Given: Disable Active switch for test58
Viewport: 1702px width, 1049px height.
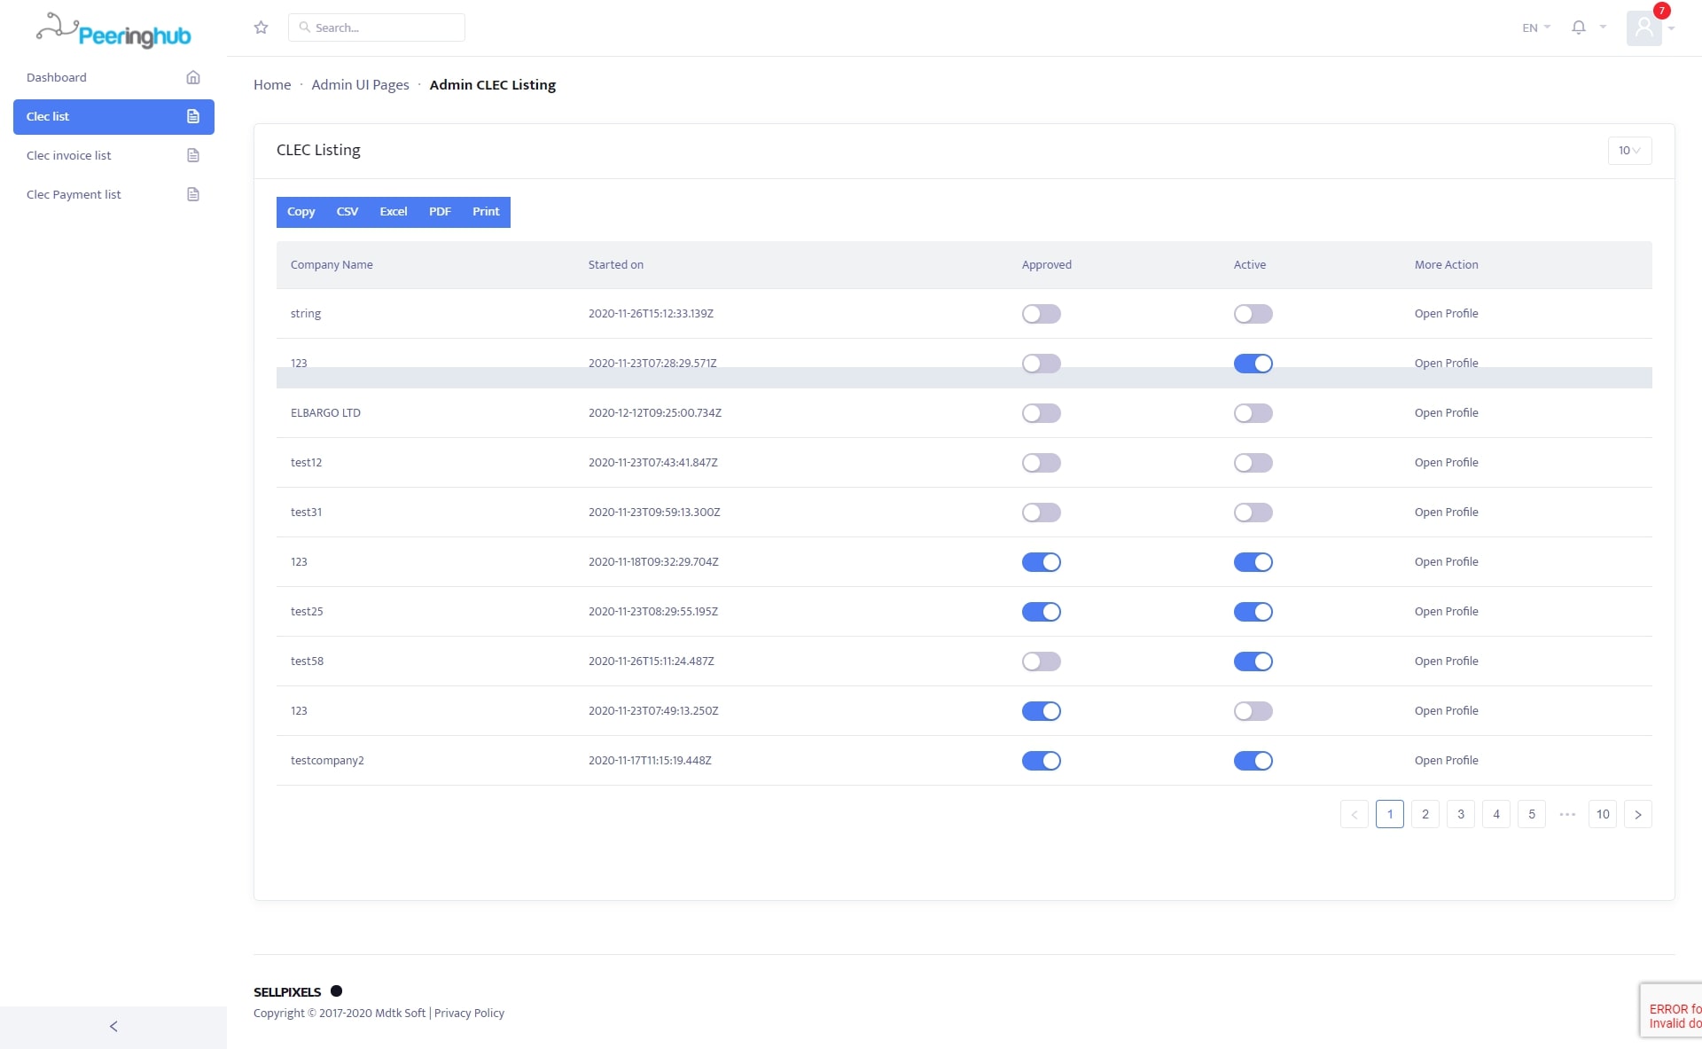Looking at the screenshot, I should point(1253,661).
